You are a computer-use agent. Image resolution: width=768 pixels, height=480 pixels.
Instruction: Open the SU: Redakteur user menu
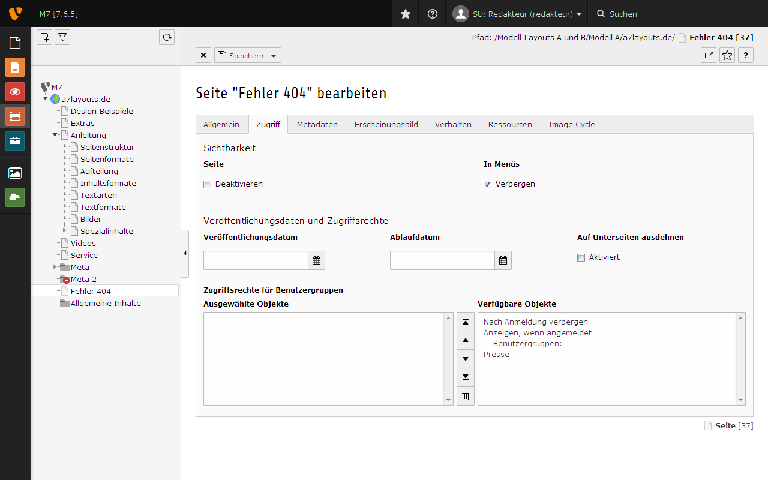pyautogui.click(x=517, y=13)
